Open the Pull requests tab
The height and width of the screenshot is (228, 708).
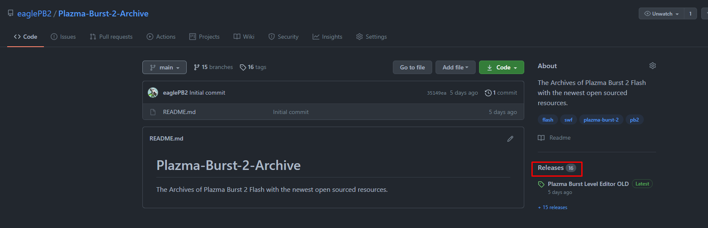[x=111, y=37]
